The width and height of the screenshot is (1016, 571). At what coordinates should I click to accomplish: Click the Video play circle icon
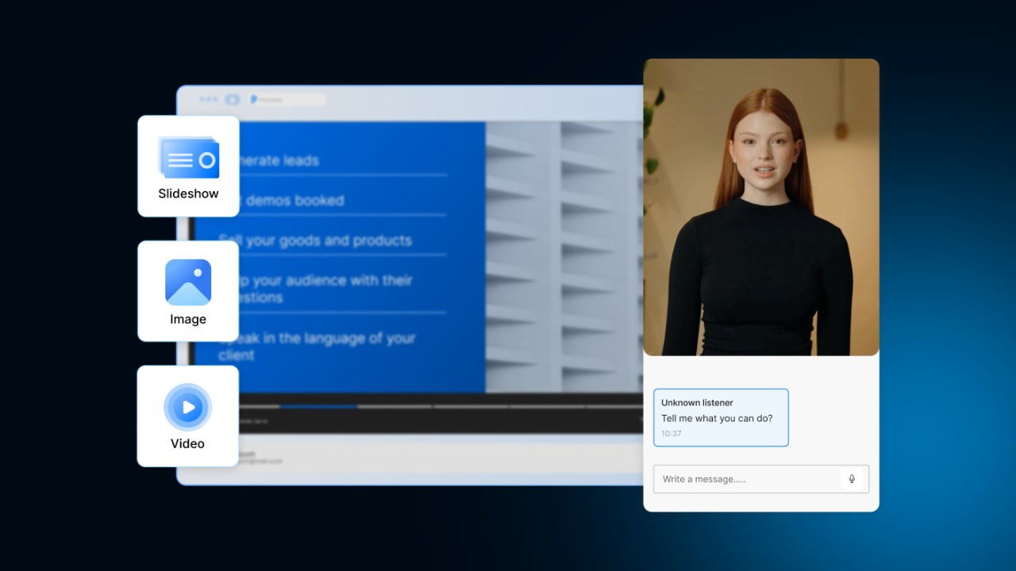point(188,408)
